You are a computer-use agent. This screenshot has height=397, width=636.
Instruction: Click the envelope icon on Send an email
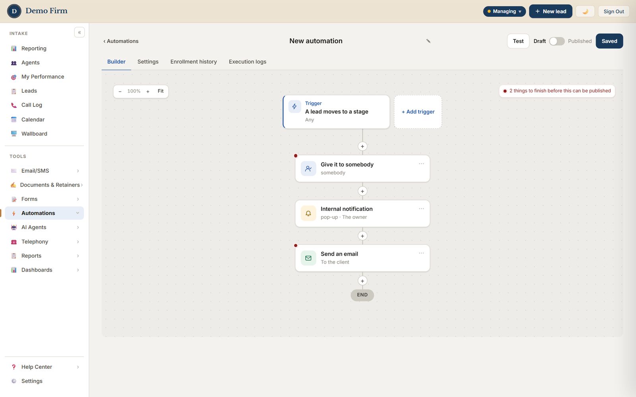tap(308, 258)
